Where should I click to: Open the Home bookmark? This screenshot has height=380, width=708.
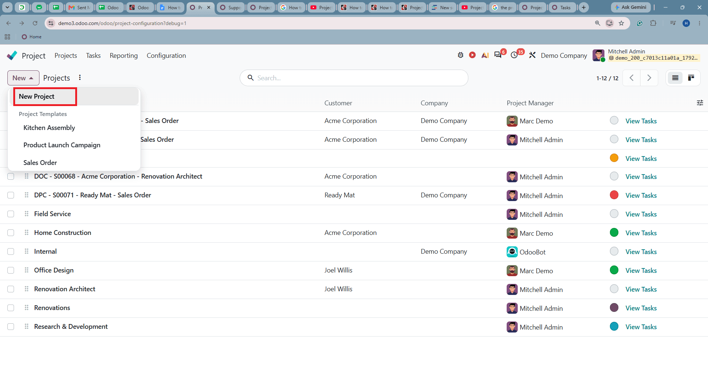pos(32,37)
